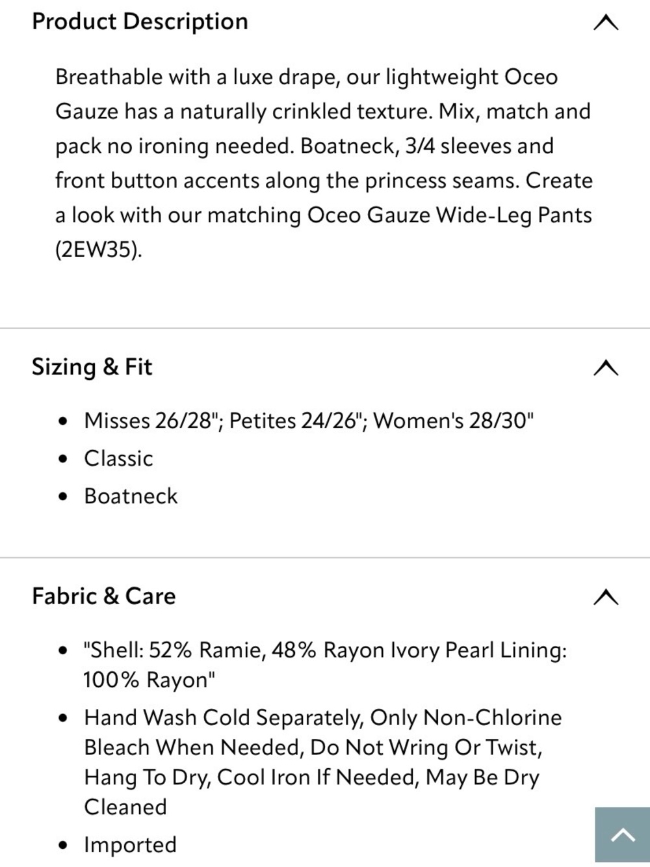Click the Boatneck bullet under Sizing
Image resolution: width=650 pixels, height=867 pixels.
pyautogui.click(x=131, y=496)
